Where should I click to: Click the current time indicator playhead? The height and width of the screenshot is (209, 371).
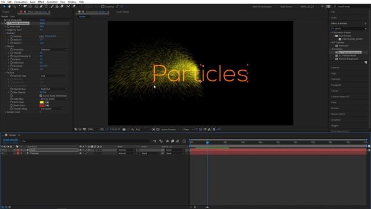(208, 142)
